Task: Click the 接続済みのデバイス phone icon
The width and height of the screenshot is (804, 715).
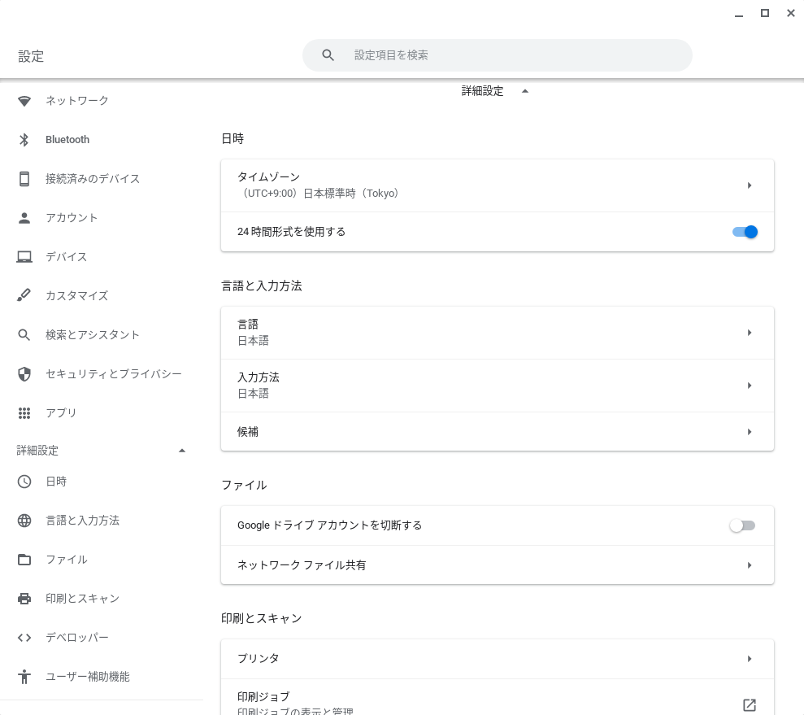Action: (x=24, y=178)
